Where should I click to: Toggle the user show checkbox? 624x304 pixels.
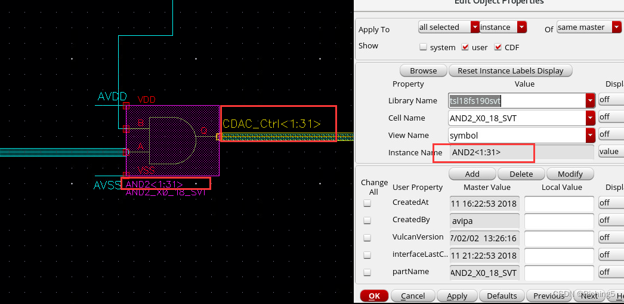click(x=465, y=47)
